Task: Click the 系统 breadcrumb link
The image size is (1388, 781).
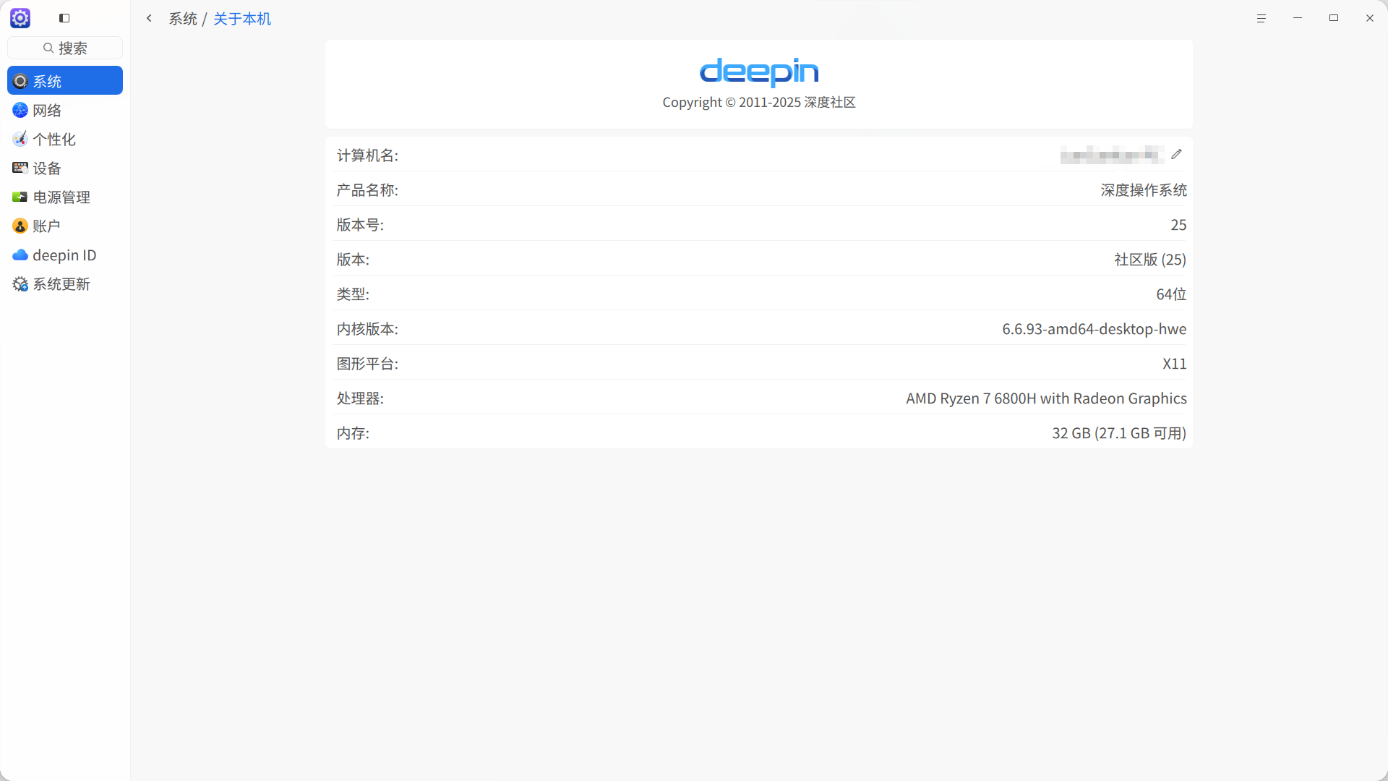Action: (183, 18)
